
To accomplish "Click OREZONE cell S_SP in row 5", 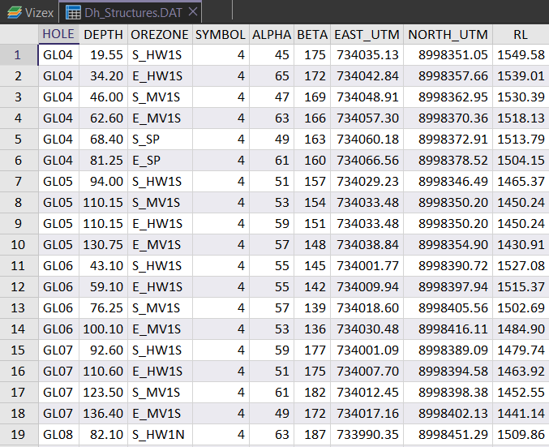I will tap(160, 140).
